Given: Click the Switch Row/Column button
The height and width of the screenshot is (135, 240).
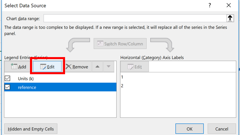Looking at the screenshot, I should pyautogui.click(x=120, y=44).
